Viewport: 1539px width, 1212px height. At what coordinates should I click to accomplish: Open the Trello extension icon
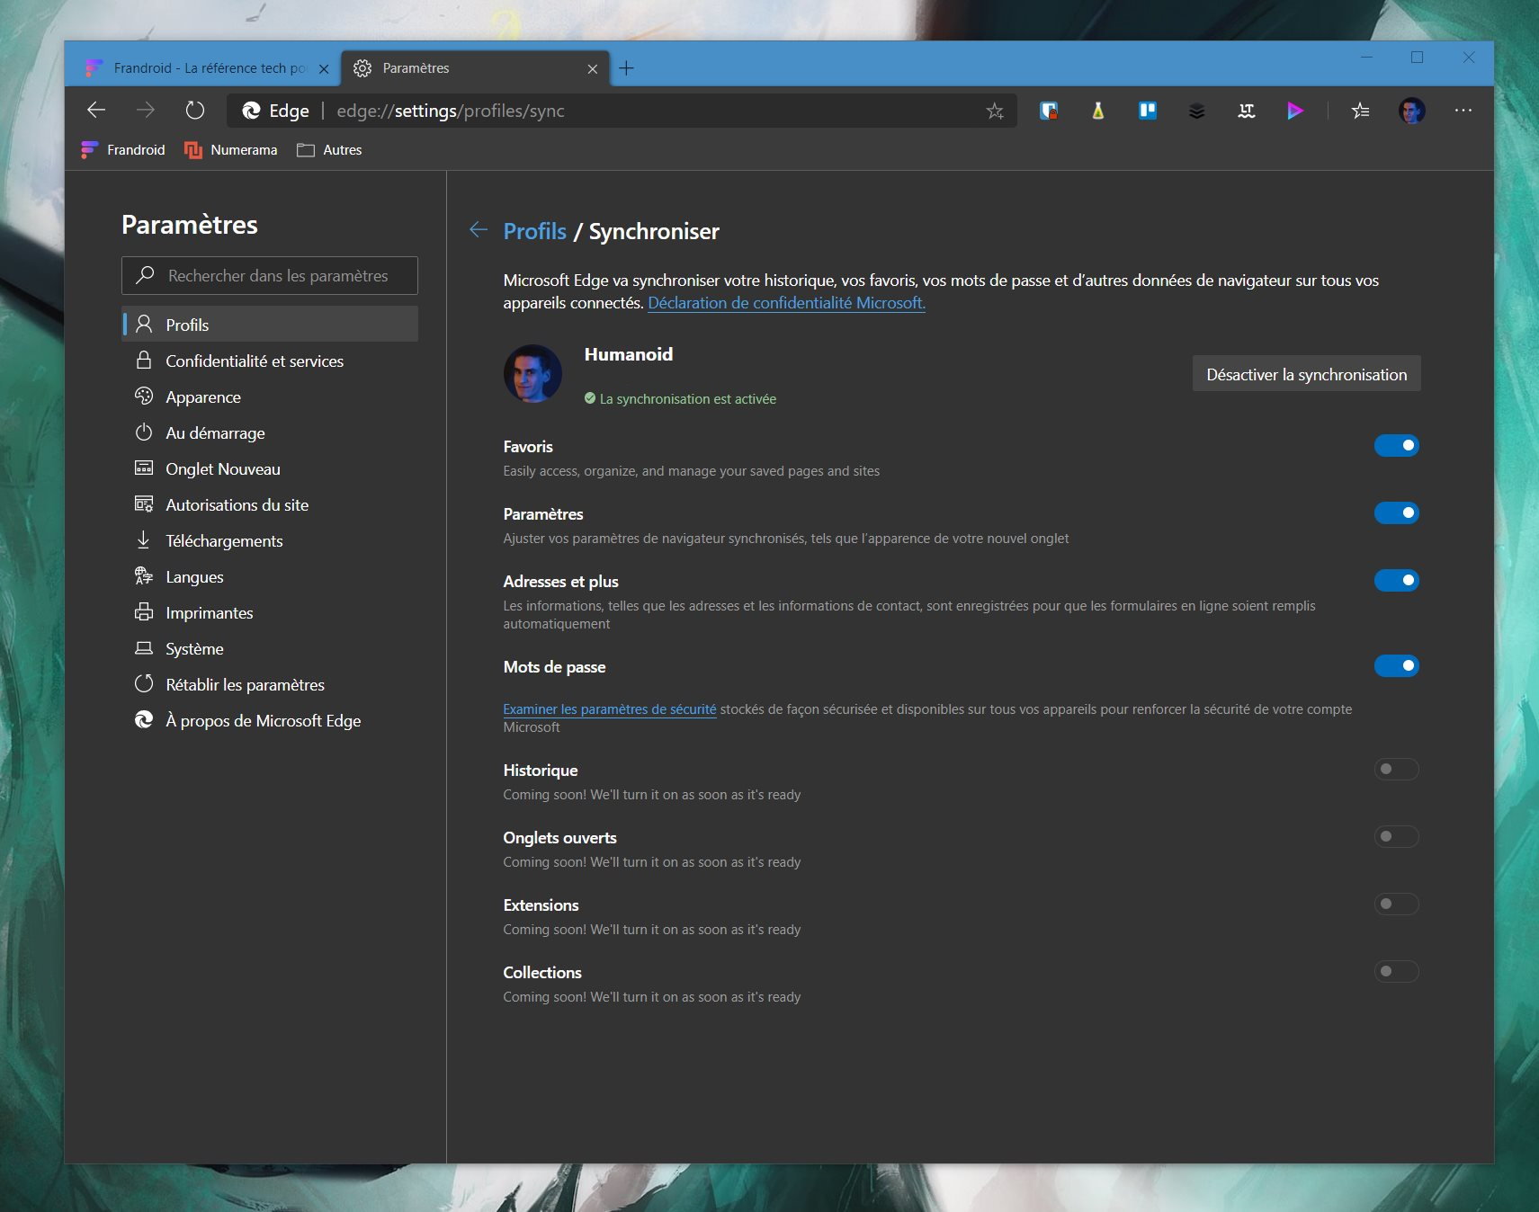(x=1148, y=111)
